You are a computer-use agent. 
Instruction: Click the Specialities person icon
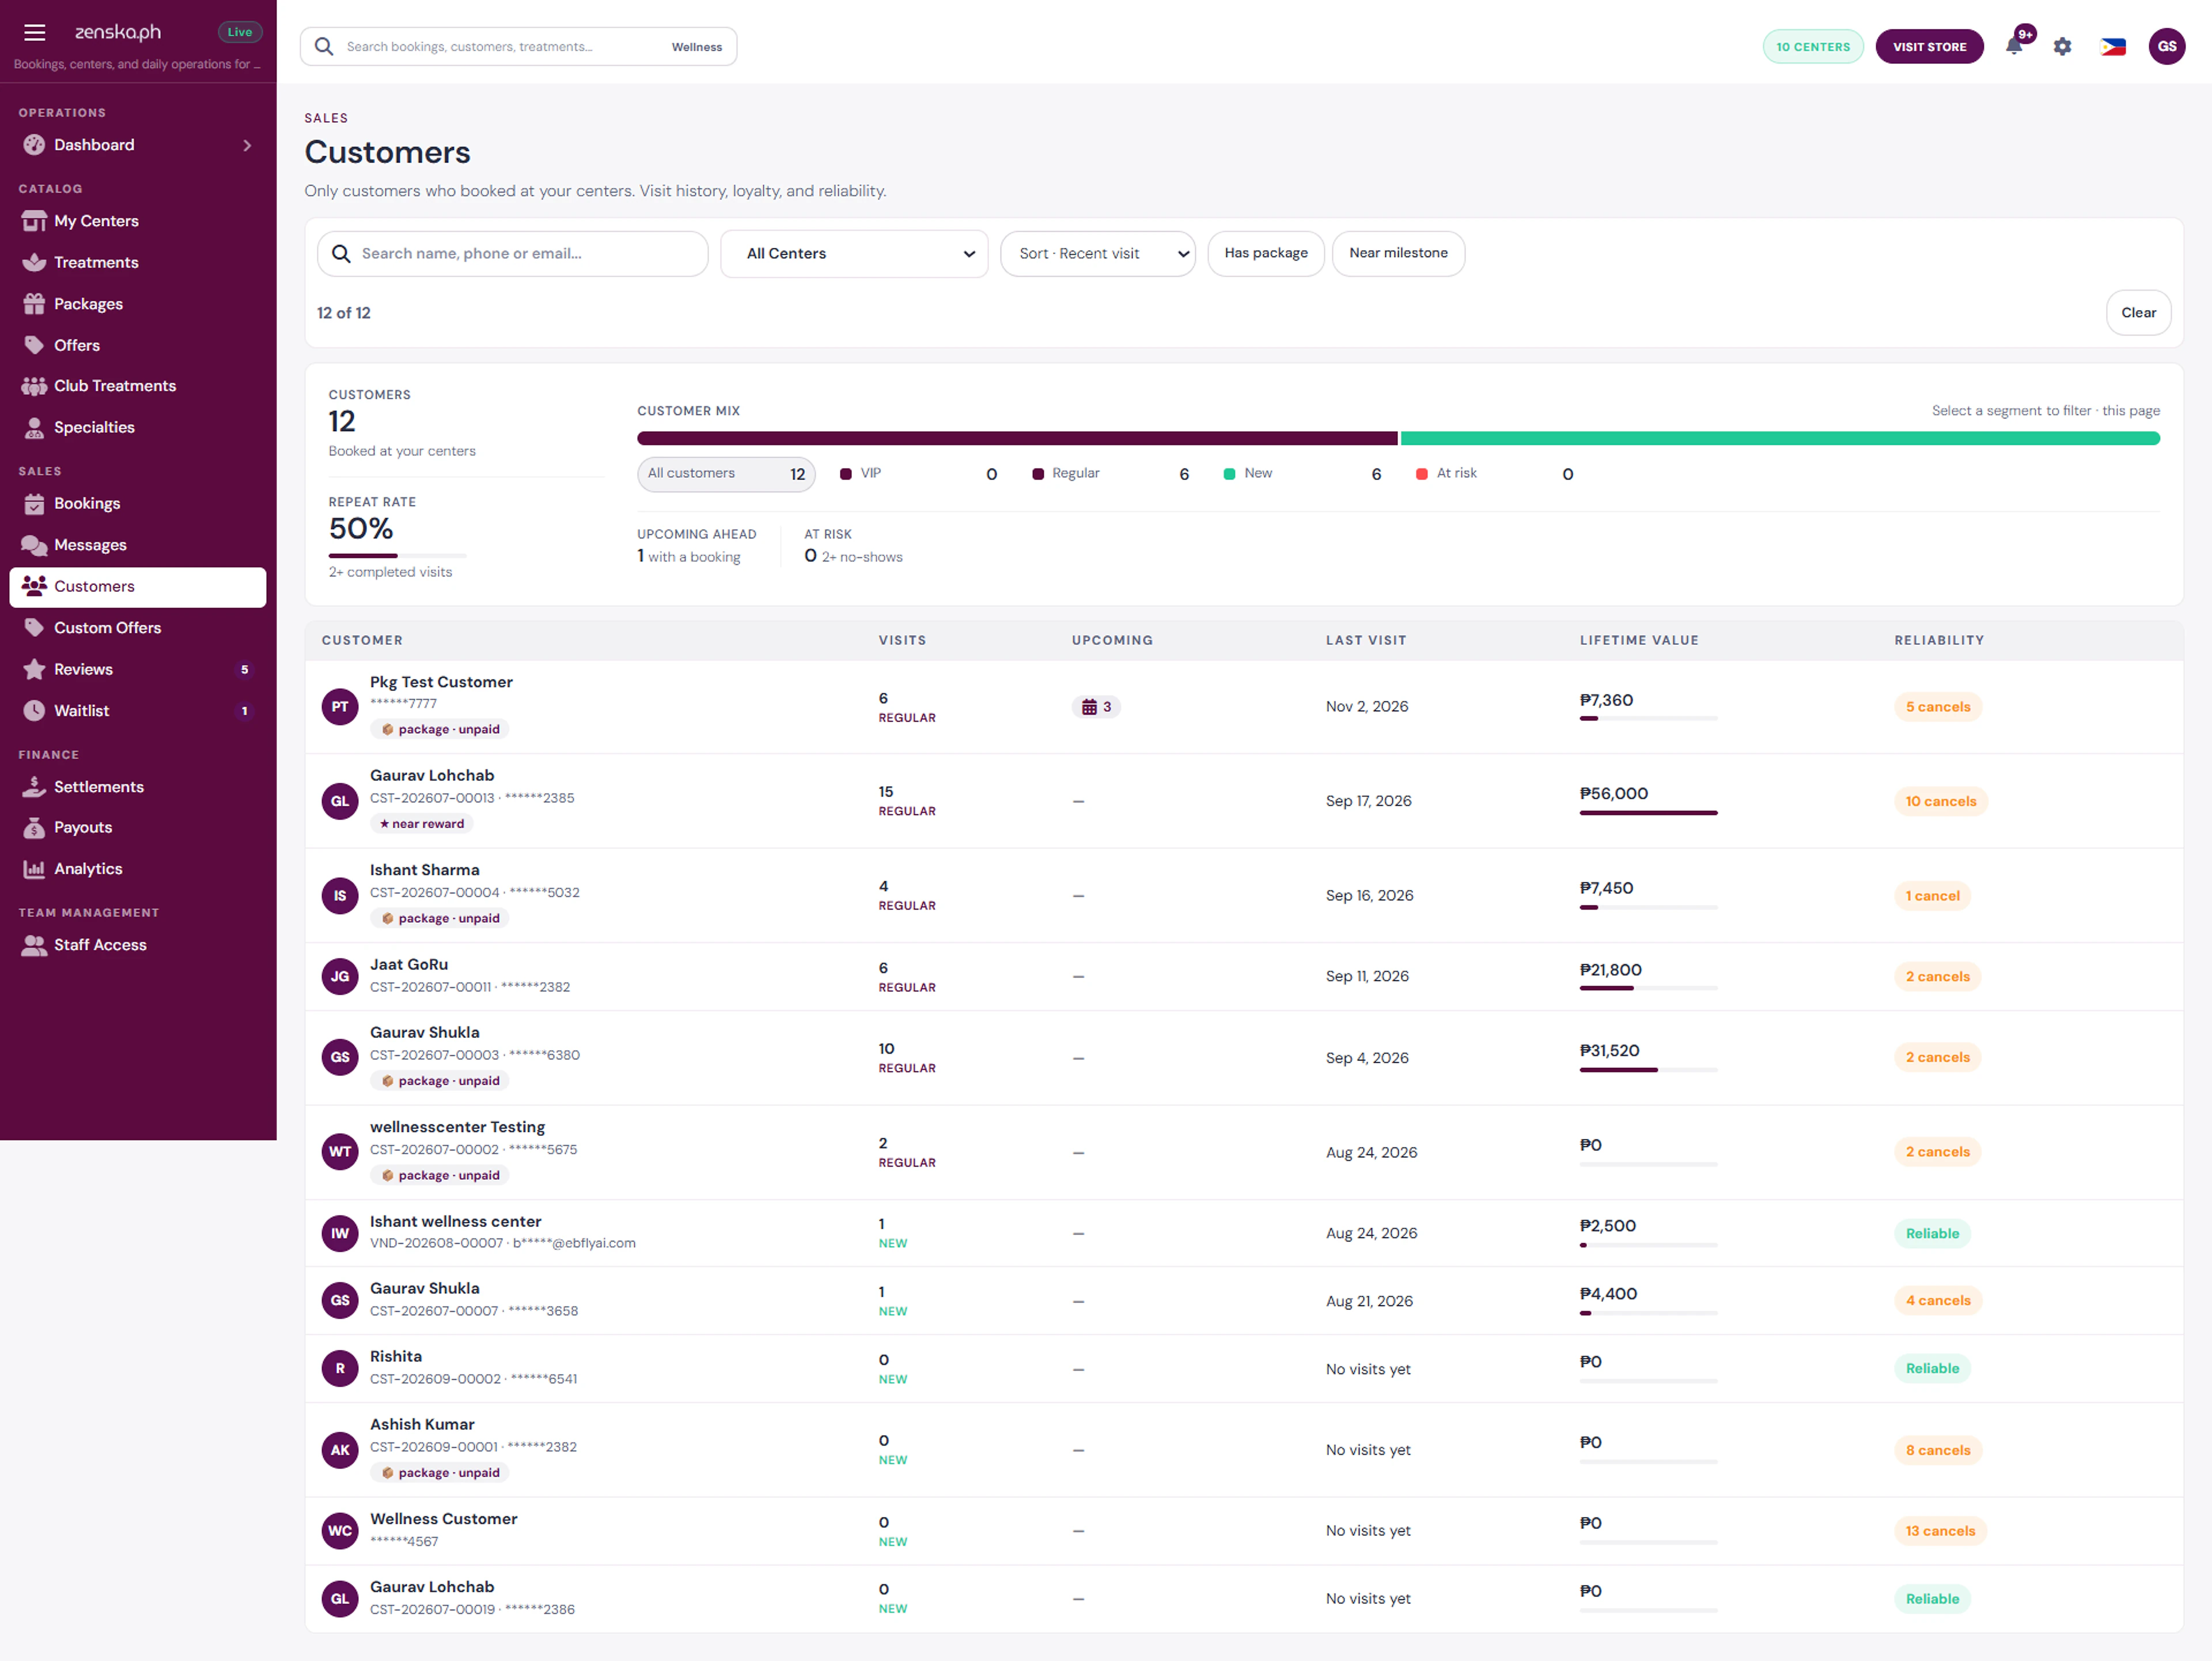[34, 427]
